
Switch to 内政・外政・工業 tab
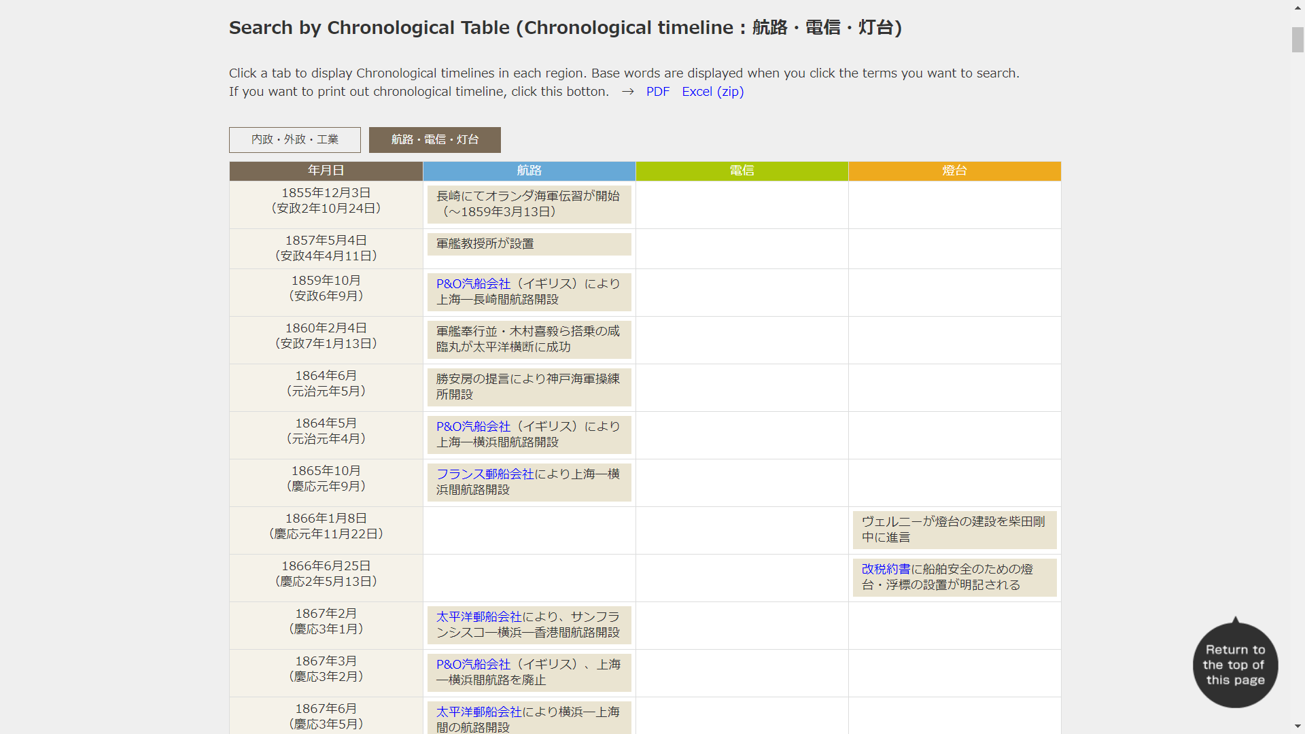(295, 140)
